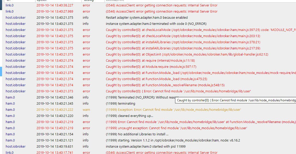Select timestamp 2019-10-14 13:40:27.989
The width and height of the screenshot is (296, 154).
pos(55,11)
